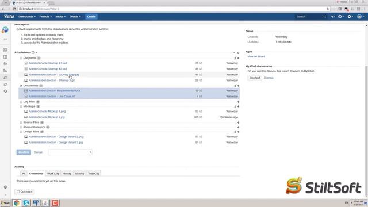Click the plus icon on Mockups row
This screenshot has height=207, width=368.
point(238,106)
